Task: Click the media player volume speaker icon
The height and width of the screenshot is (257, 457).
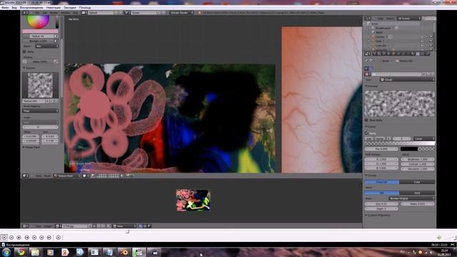Action: click(439, 238)
